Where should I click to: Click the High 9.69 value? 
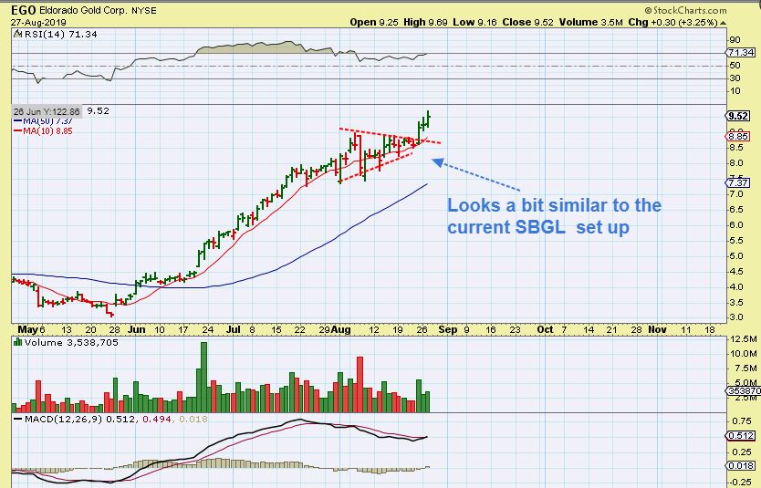click(425, 22)
